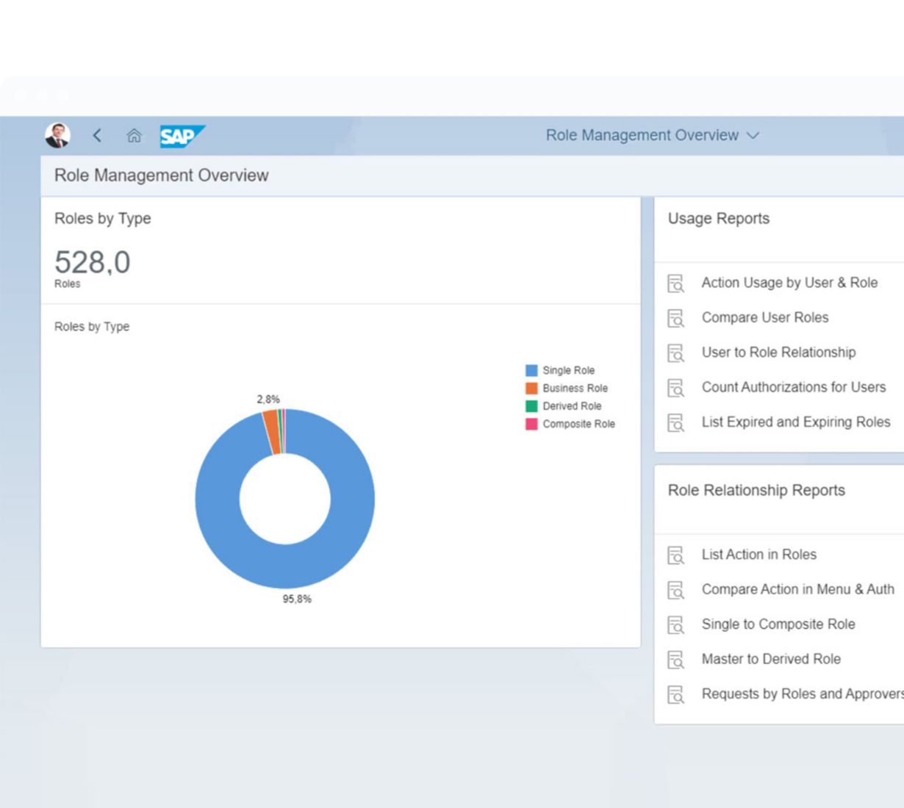Go to home via house icon
Viewport: 904px width, 808px height.
click(x=134, y=135)
